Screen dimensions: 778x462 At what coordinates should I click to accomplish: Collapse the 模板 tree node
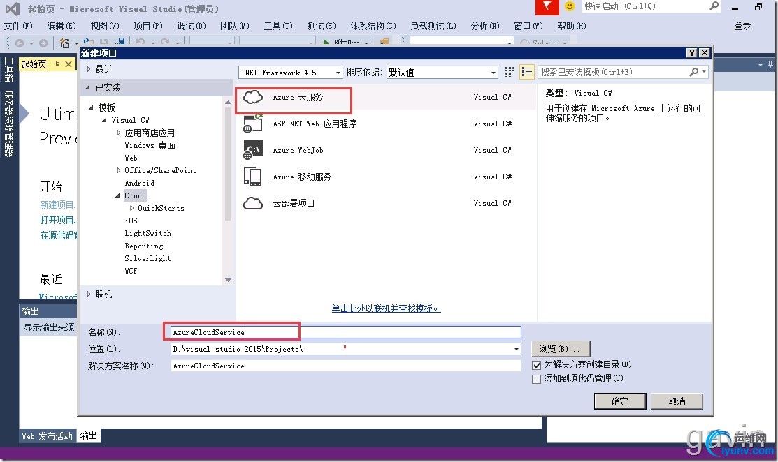point(91,107)
